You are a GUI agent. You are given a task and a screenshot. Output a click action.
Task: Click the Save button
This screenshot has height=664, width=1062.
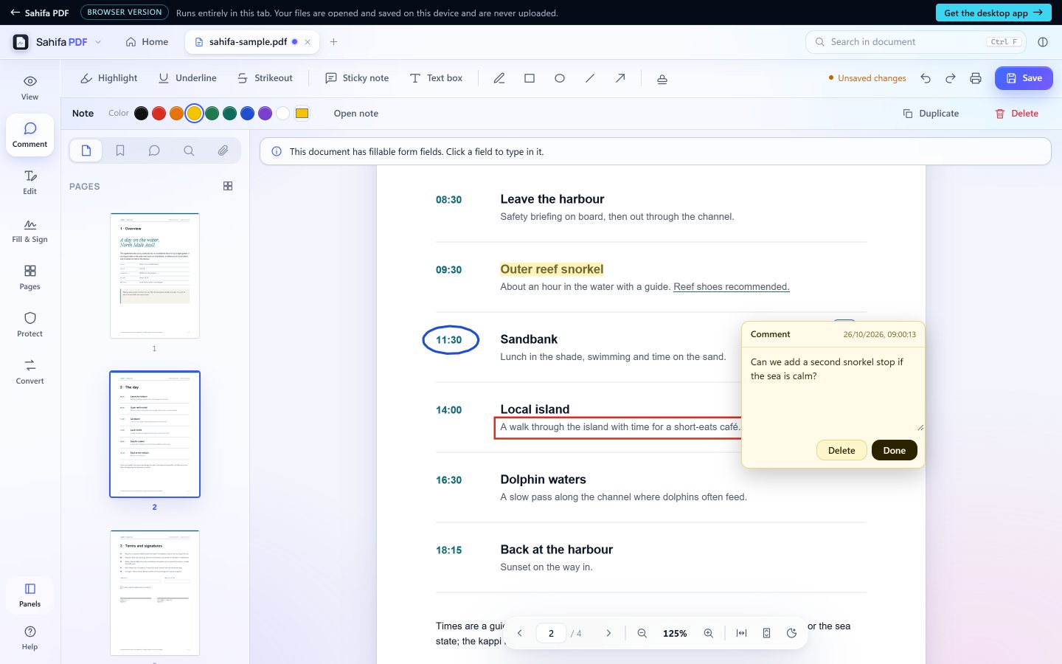point(1024,78)
